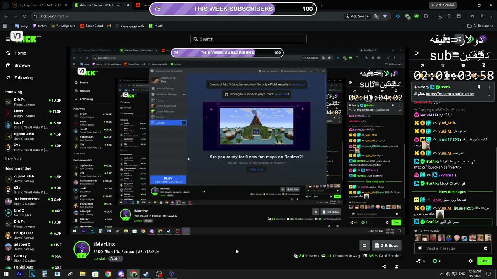Open the creators.sa/imartnx link in pinned message
This screenshot has height=279, width=497.
point(450,94)
